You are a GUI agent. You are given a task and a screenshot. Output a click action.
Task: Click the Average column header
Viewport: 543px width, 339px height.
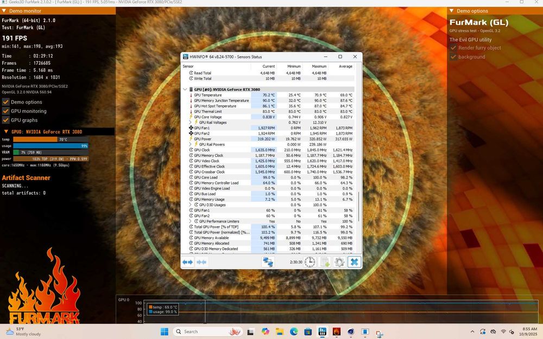[x=345, y=66]
